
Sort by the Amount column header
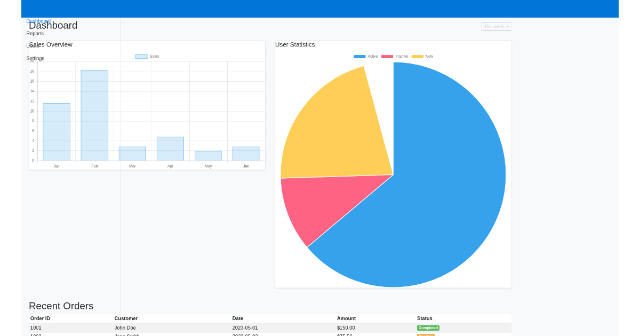[x=346, y=318]
